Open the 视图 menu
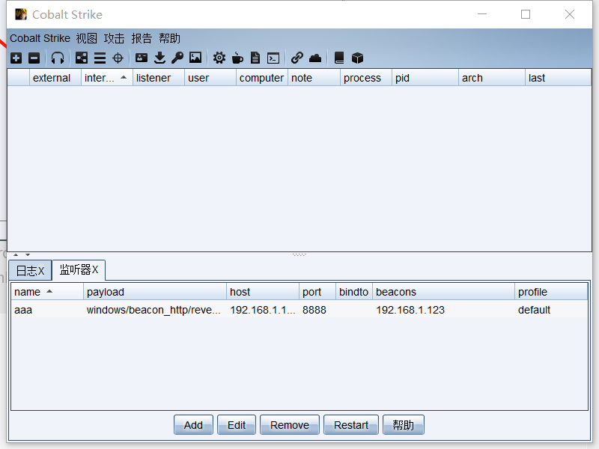 [x=86, y=38]
